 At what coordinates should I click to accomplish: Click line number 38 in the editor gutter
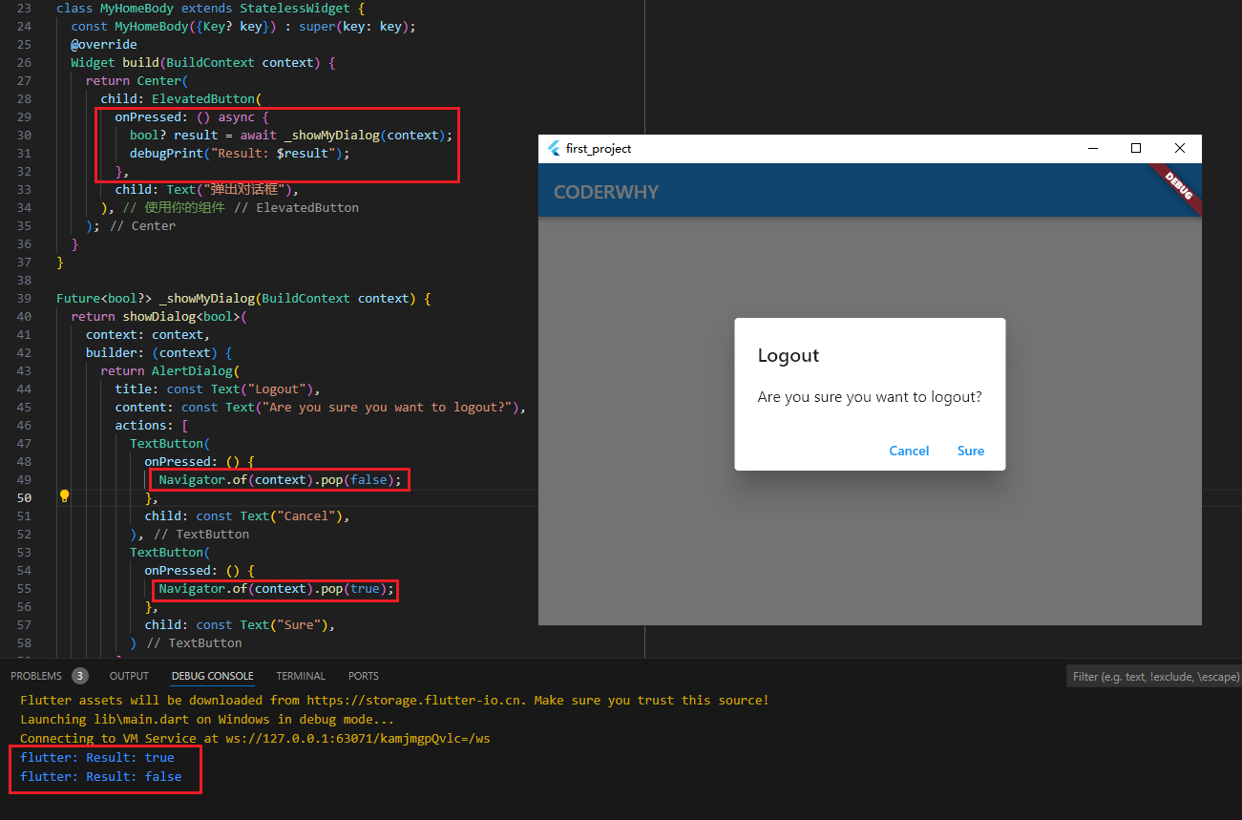click(24, 280)
